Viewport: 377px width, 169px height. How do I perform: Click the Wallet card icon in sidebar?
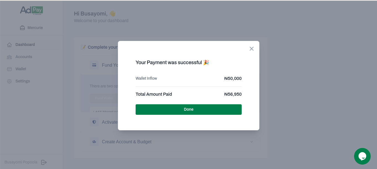[x=9, y=69]
